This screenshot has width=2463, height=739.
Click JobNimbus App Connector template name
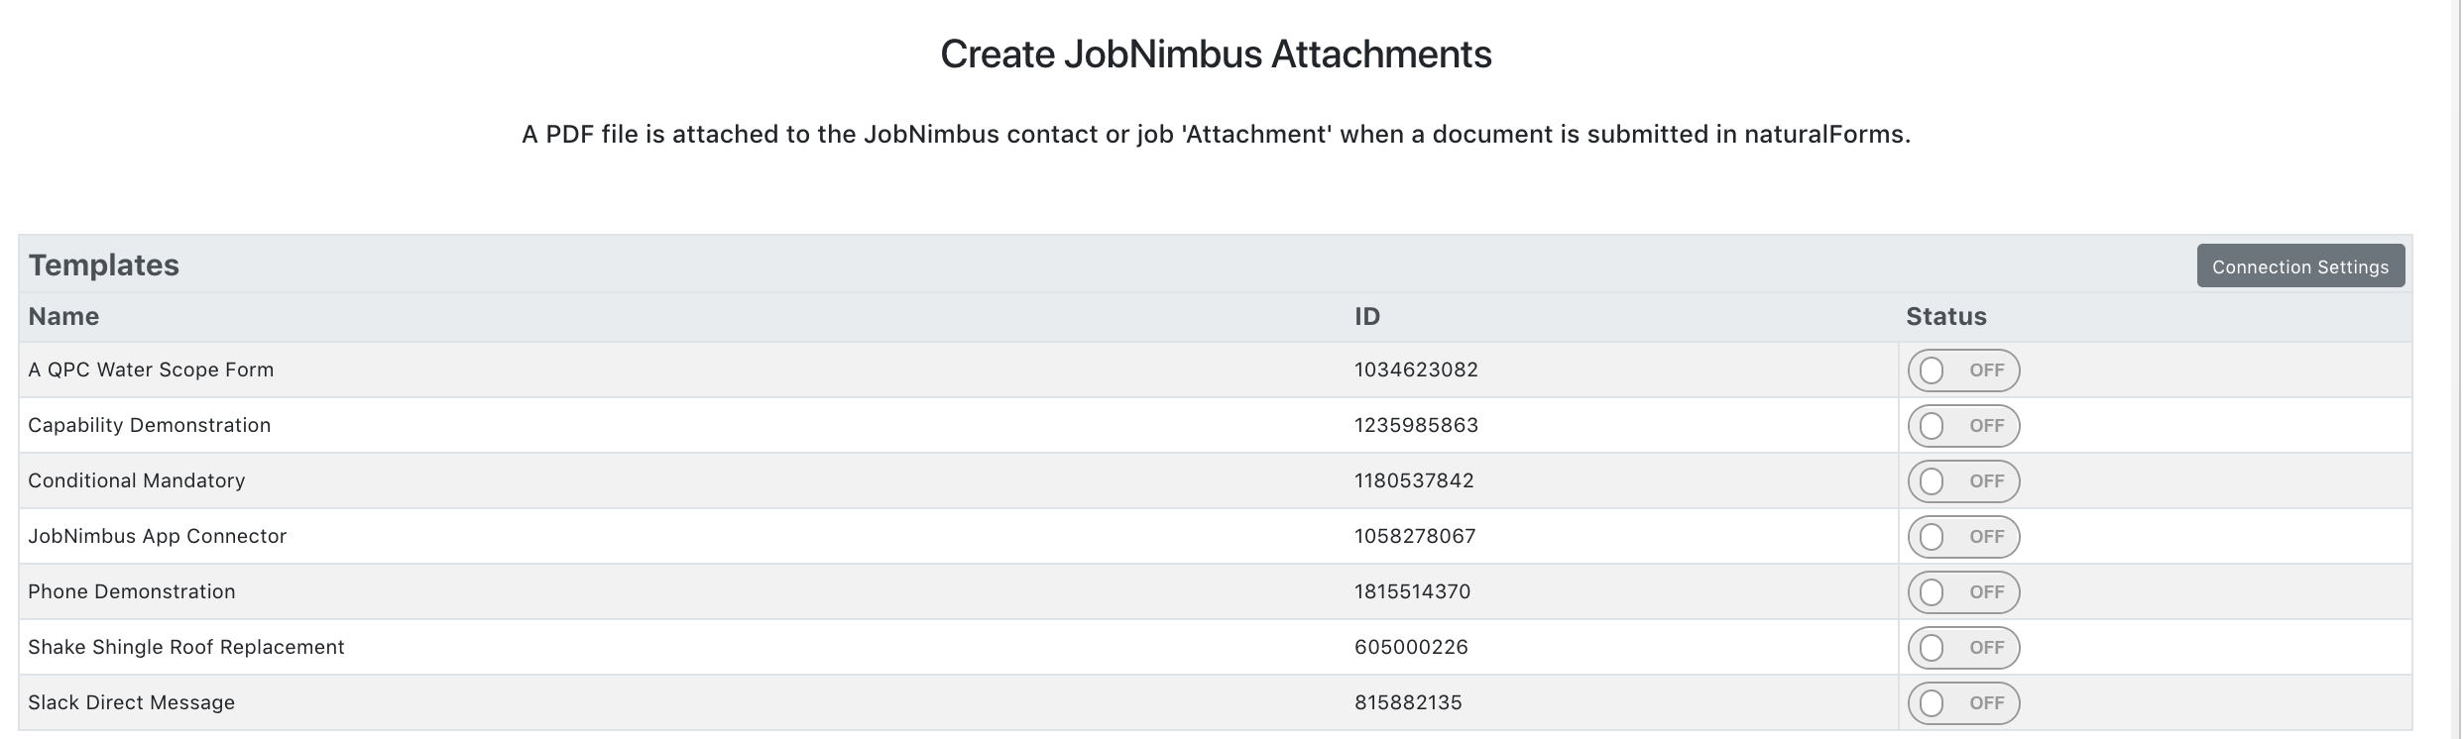[x=157, y=536]
